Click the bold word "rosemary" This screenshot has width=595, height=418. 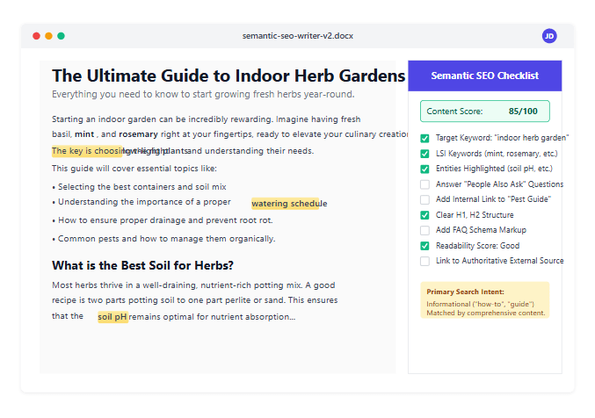(x=138, y=134)
